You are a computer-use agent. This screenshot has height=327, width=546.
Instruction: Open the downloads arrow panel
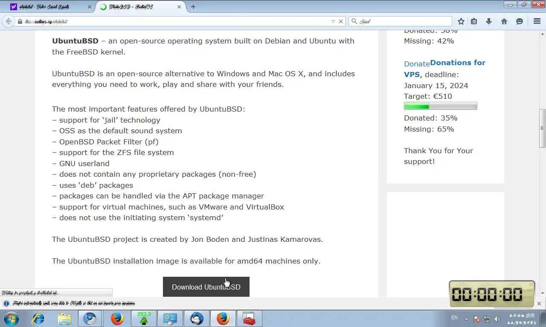(489, 21)
